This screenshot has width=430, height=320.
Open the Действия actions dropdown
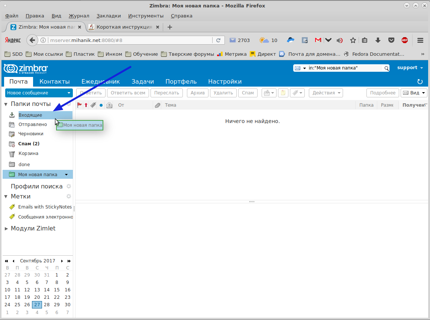pos(326,93)
